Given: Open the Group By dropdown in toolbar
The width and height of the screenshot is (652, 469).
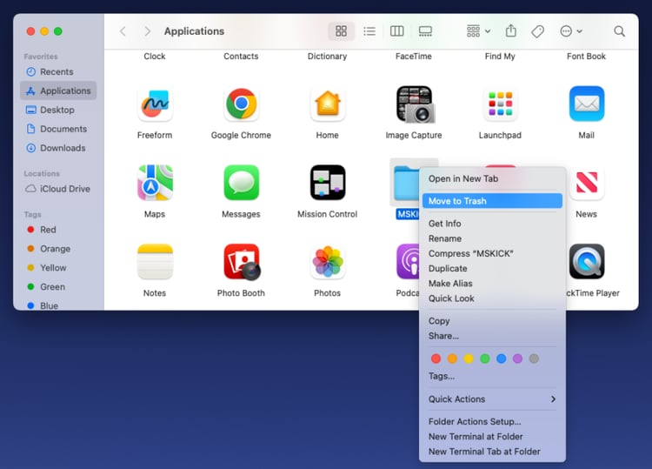Looking at the screenshot, I should 478,31.
